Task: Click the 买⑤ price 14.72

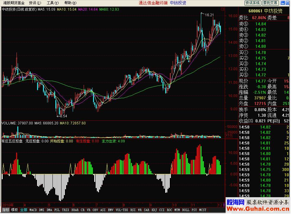Action: 261,75
